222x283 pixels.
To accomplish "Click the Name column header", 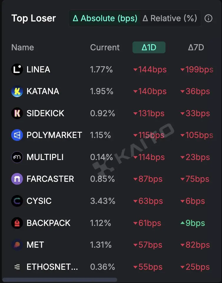I will (23, 47).
